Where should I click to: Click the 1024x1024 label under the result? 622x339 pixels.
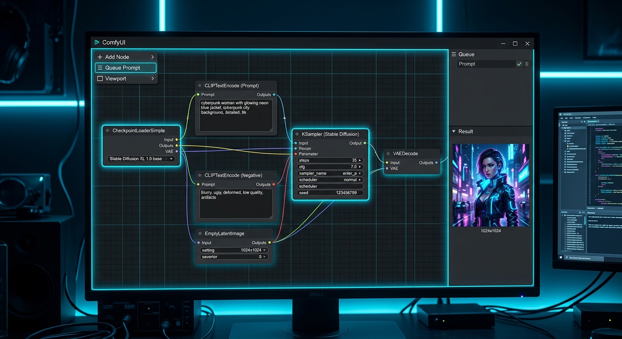point(491,231)
